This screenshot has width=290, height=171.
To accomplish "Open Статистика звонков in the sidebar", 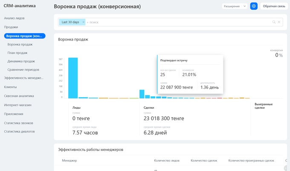I will tap(18, 123).
